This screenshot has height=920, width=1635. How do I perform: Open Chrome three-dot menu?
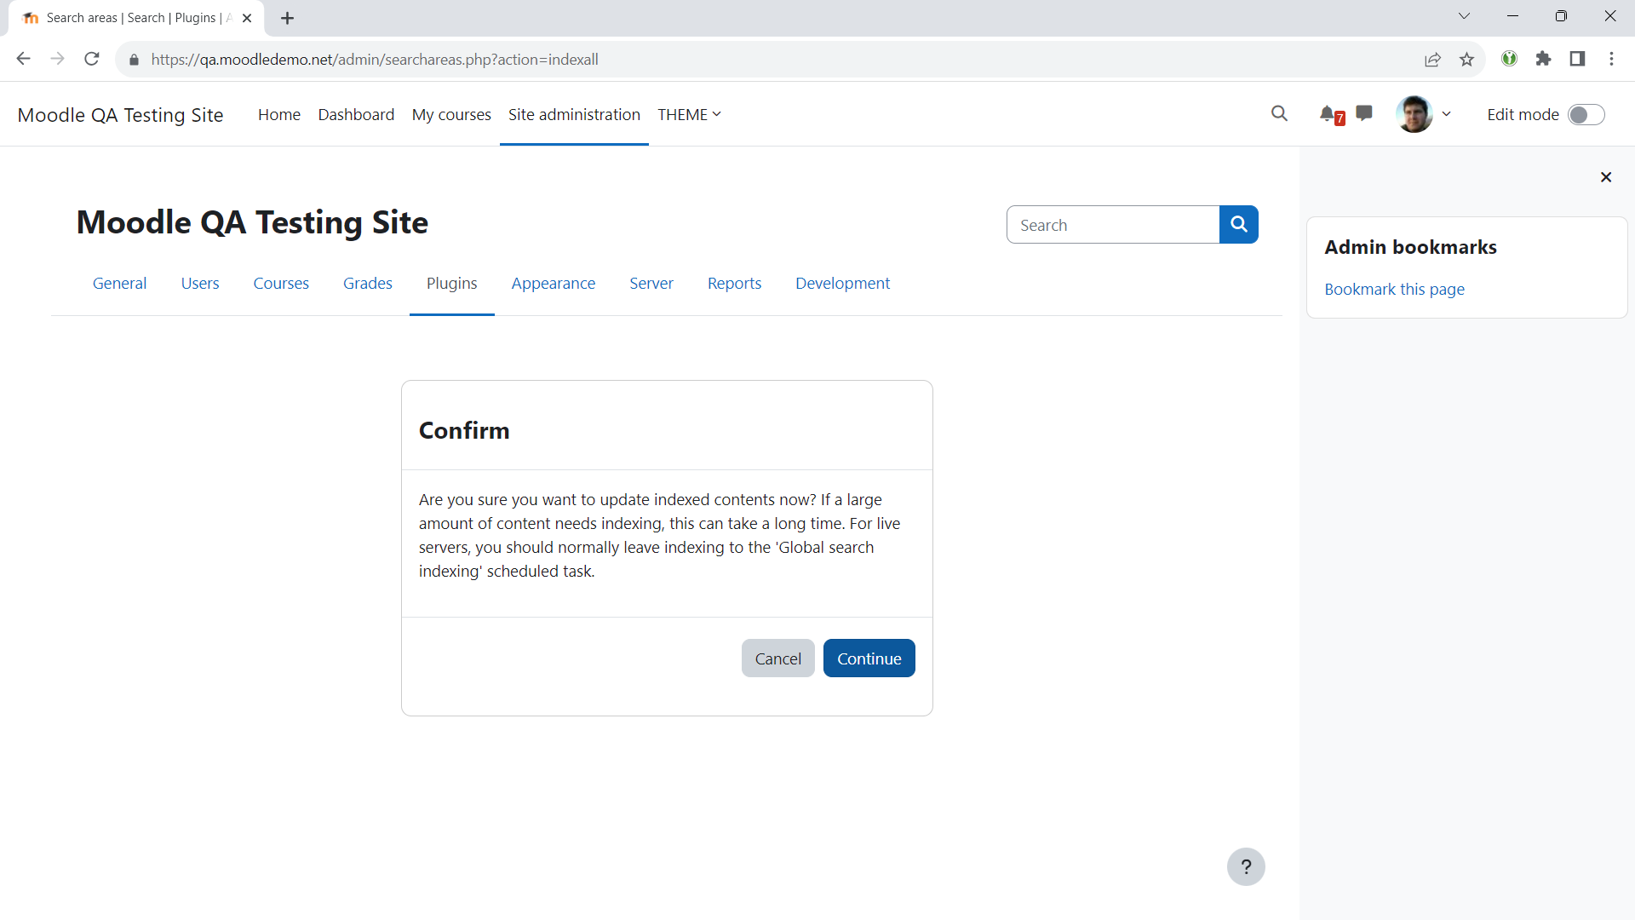point(1611,59)
